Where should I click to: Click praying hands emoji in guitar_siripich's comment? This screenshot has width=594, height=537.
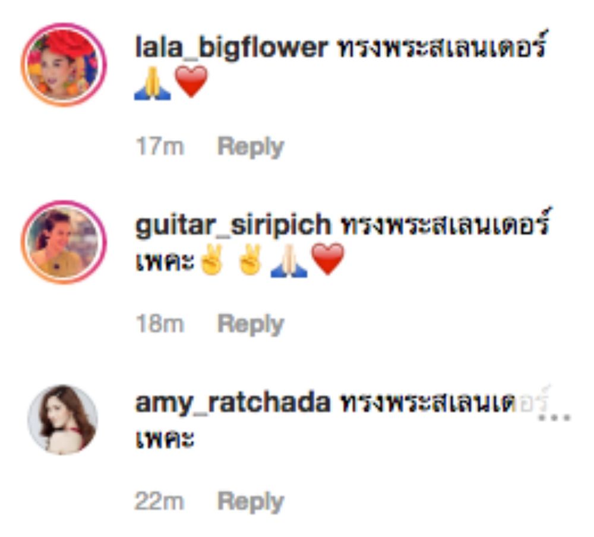(289, 260)
